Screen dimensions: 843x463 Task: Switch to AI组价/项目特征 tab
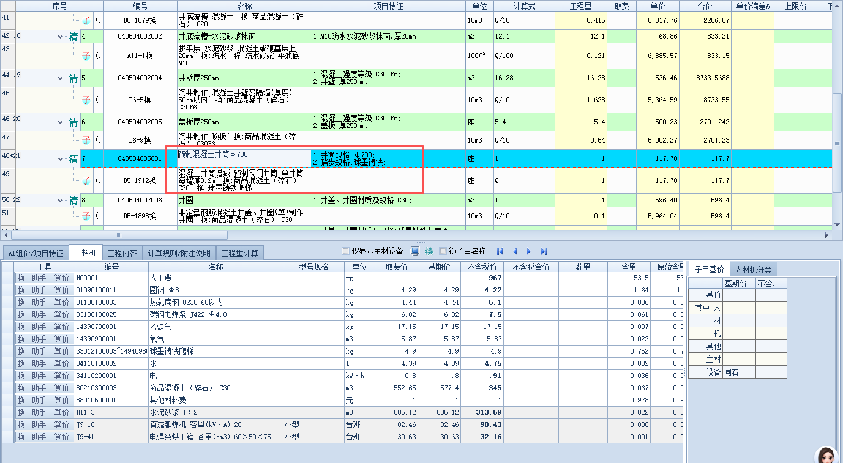click(x=36, y=253)
